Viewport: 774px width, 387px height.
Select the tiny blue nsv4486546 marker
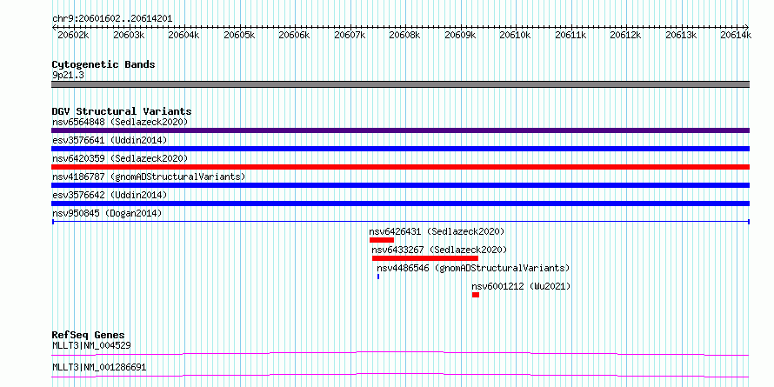click(x=378, y=277)
